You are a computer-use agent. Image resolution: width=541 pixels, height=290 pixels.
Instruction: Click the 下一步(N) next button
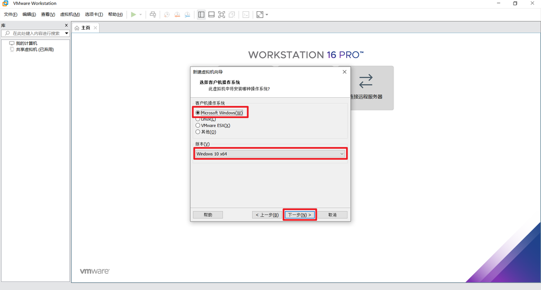[300, 215]
